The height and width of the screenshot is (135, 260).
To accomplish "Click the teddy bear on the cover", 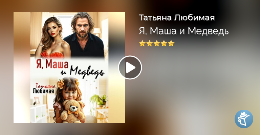I will pyautogui.click(x=72, y=111).
